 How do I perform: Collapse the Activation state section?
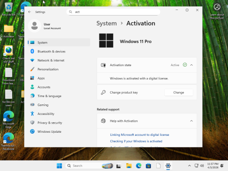pyautogui.click(x=192, y=65)
